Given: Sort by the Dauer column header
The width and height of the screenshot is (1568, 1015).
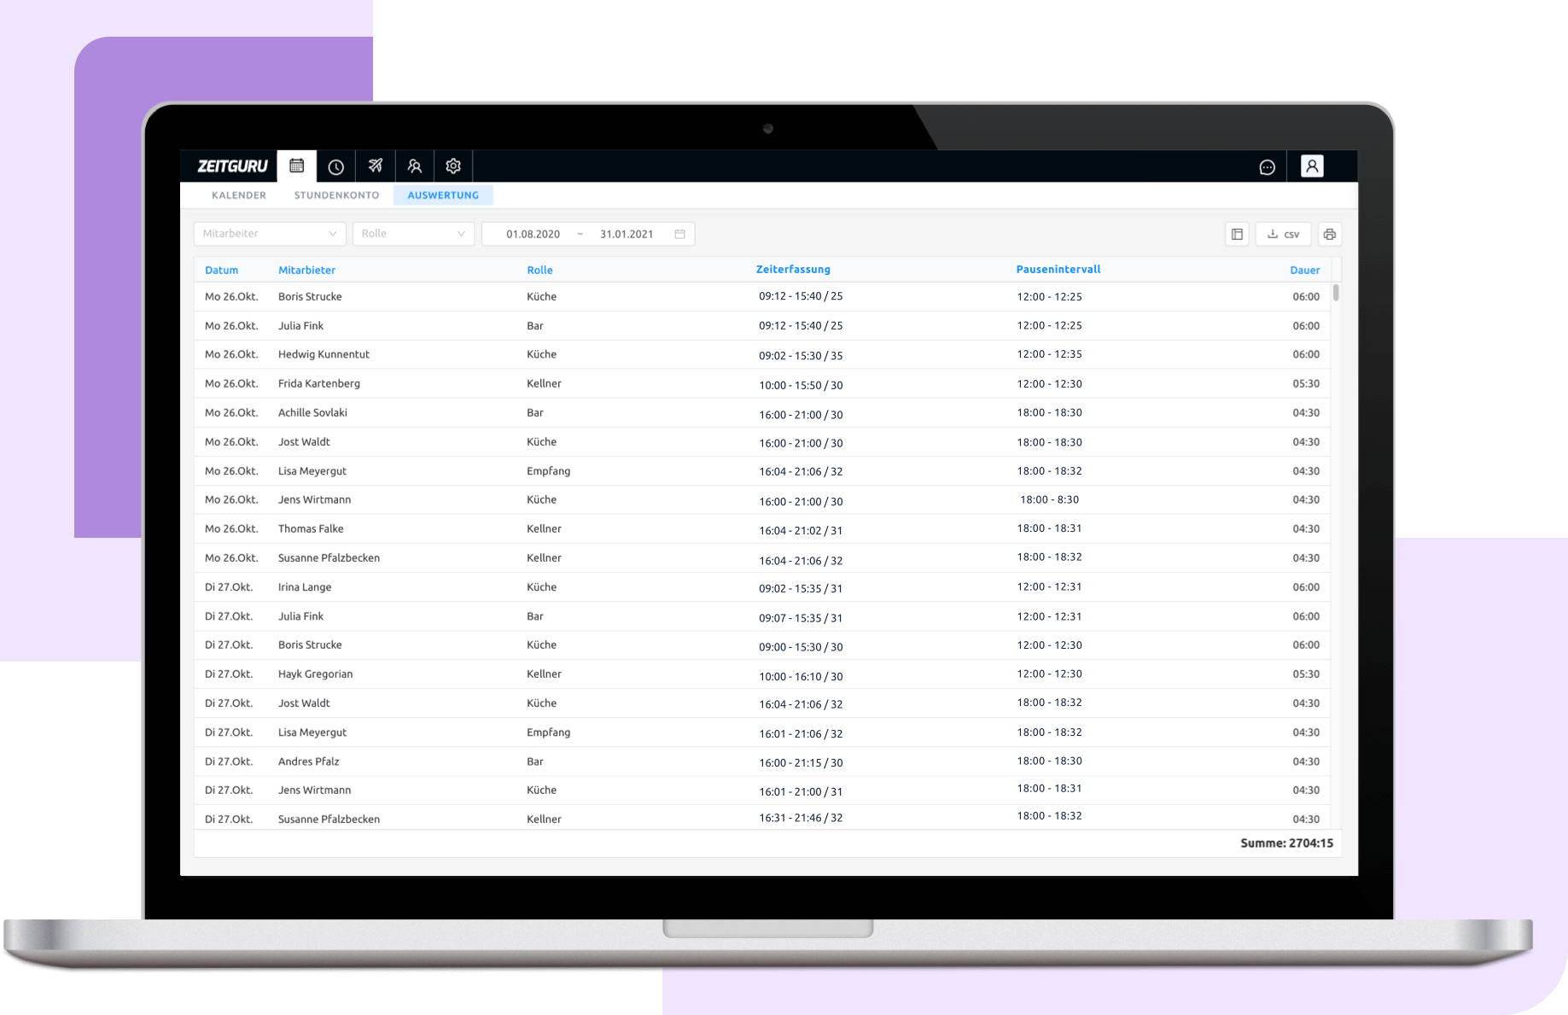Looking at the screenshot, I should click(1304, 270).
